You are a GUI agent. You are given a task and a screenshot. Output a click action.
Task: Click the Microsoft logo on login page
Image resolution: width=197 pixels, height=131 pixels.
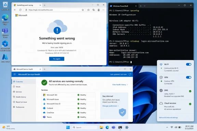(21, 15)
